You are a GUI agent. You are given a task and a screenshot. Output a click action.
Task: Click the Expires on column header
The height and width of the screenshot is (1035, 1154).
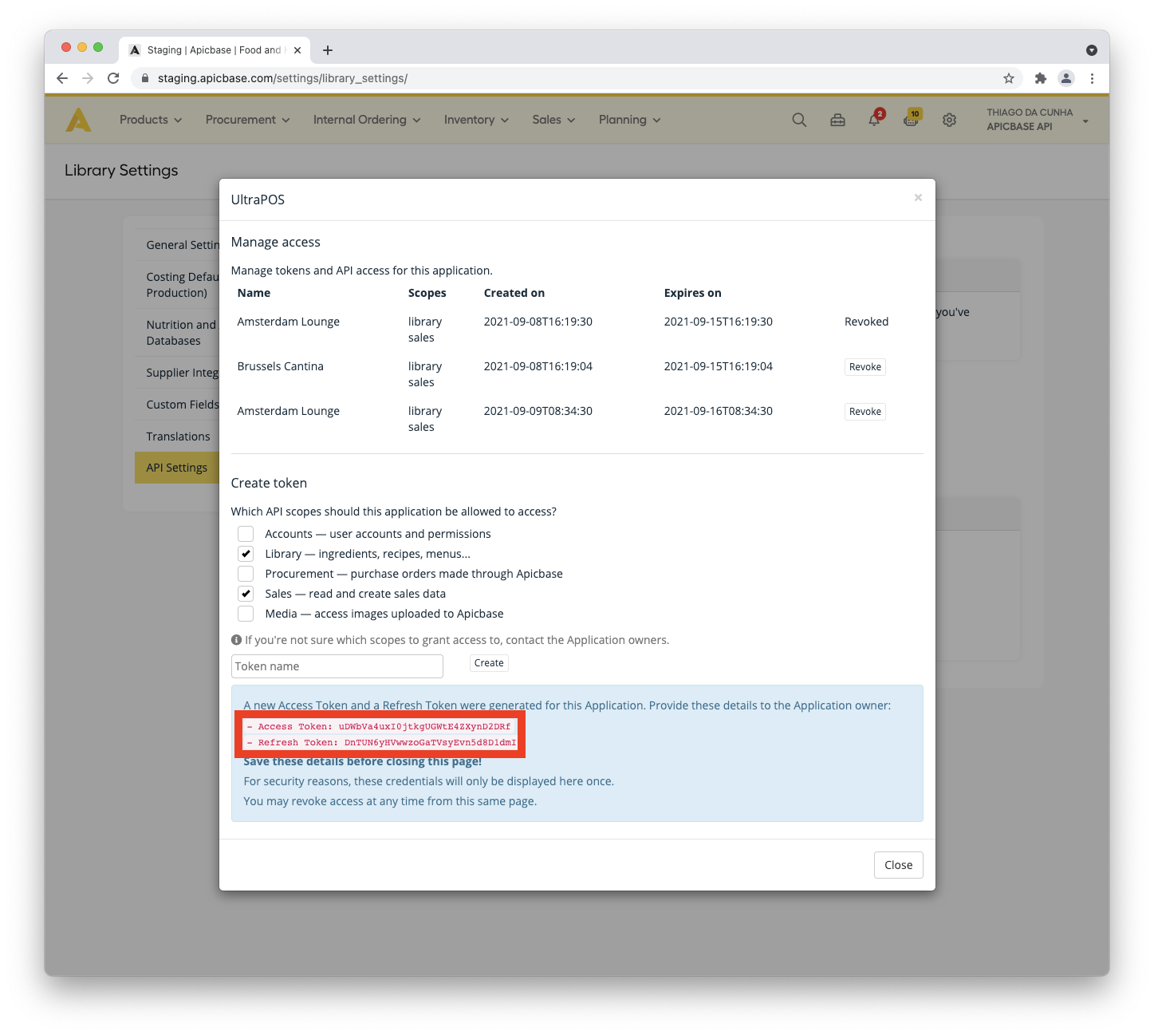point(693,293)
